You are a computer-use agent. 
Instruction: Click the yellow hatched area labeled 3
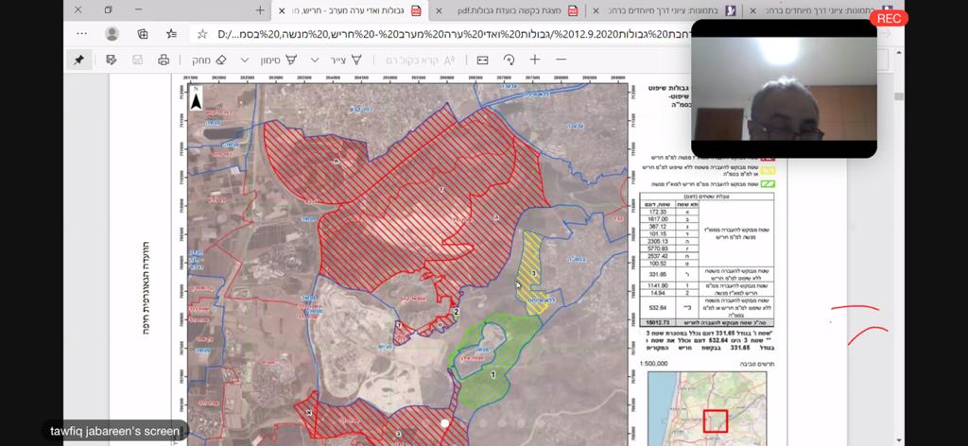point(532,271)
